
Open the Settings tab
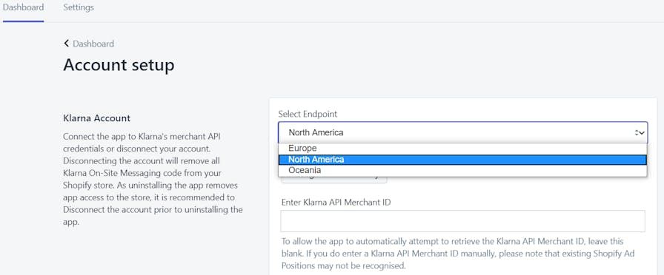pos(79,7)
